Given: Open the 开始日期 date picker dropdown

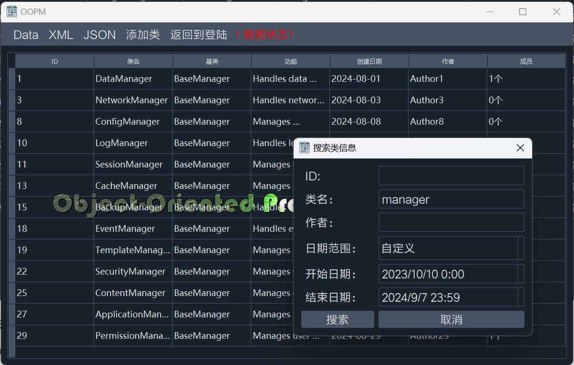Looking at the screenshot, I should 521,274.
